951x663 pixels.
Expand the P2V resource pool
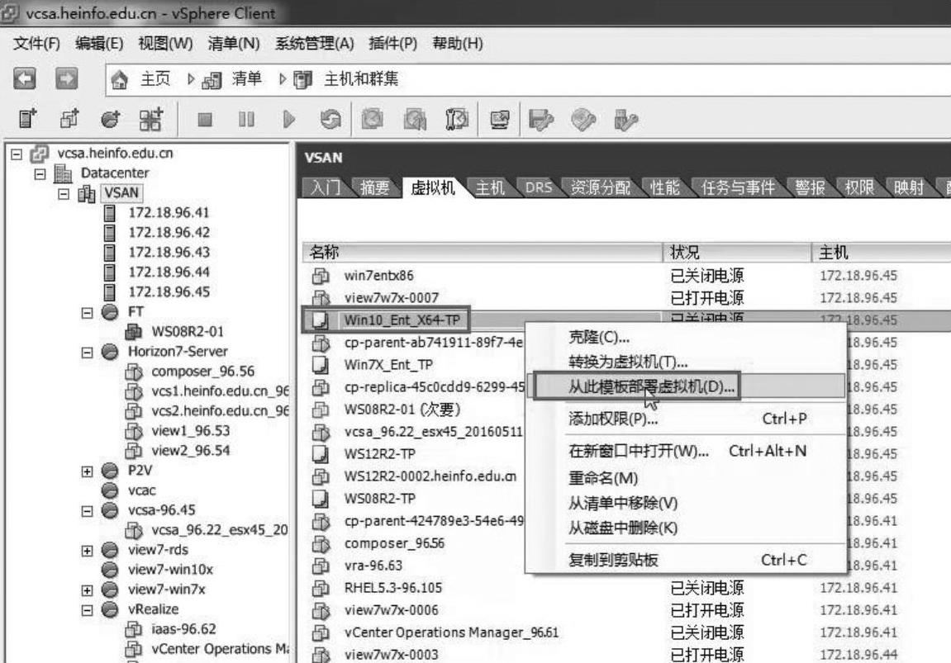pos(88,471)
